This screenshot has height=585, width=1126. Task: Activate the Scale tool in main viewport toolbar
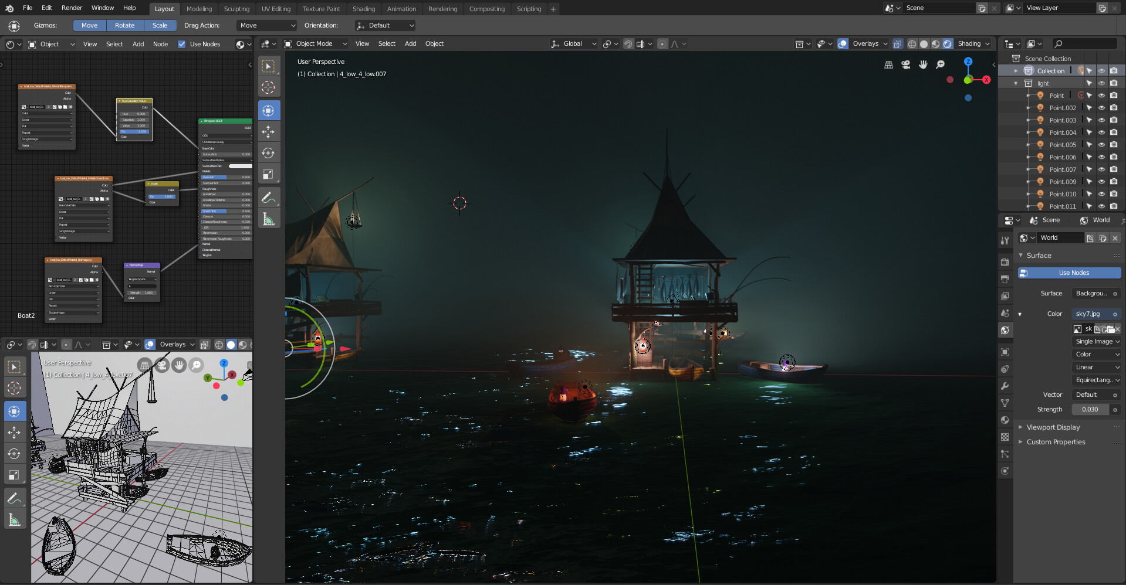coord(268,174)
